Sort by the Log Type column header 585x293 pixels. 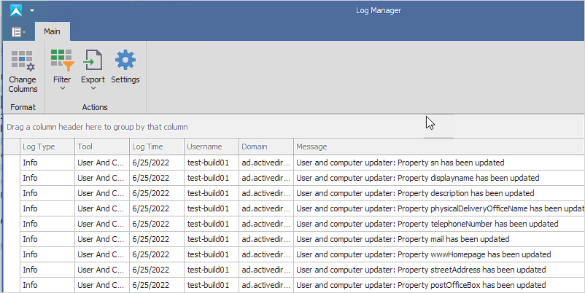(x=47, y=147)
